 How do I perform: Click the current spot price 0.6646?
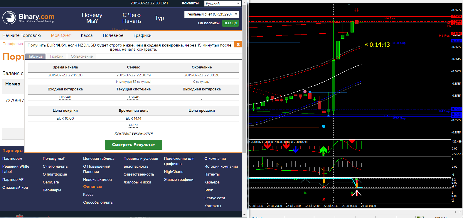(134, 97)
